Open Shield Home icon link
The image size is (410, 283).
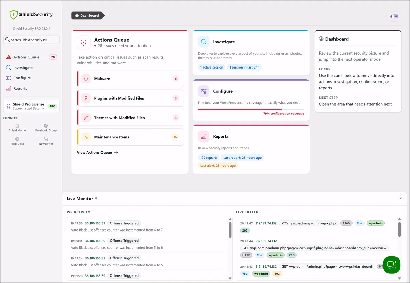pyautogui.click(x=17, y=126)
